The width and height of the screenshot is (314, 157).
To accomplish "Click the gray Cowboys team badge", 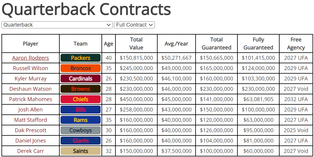I will tap(80, 130).
